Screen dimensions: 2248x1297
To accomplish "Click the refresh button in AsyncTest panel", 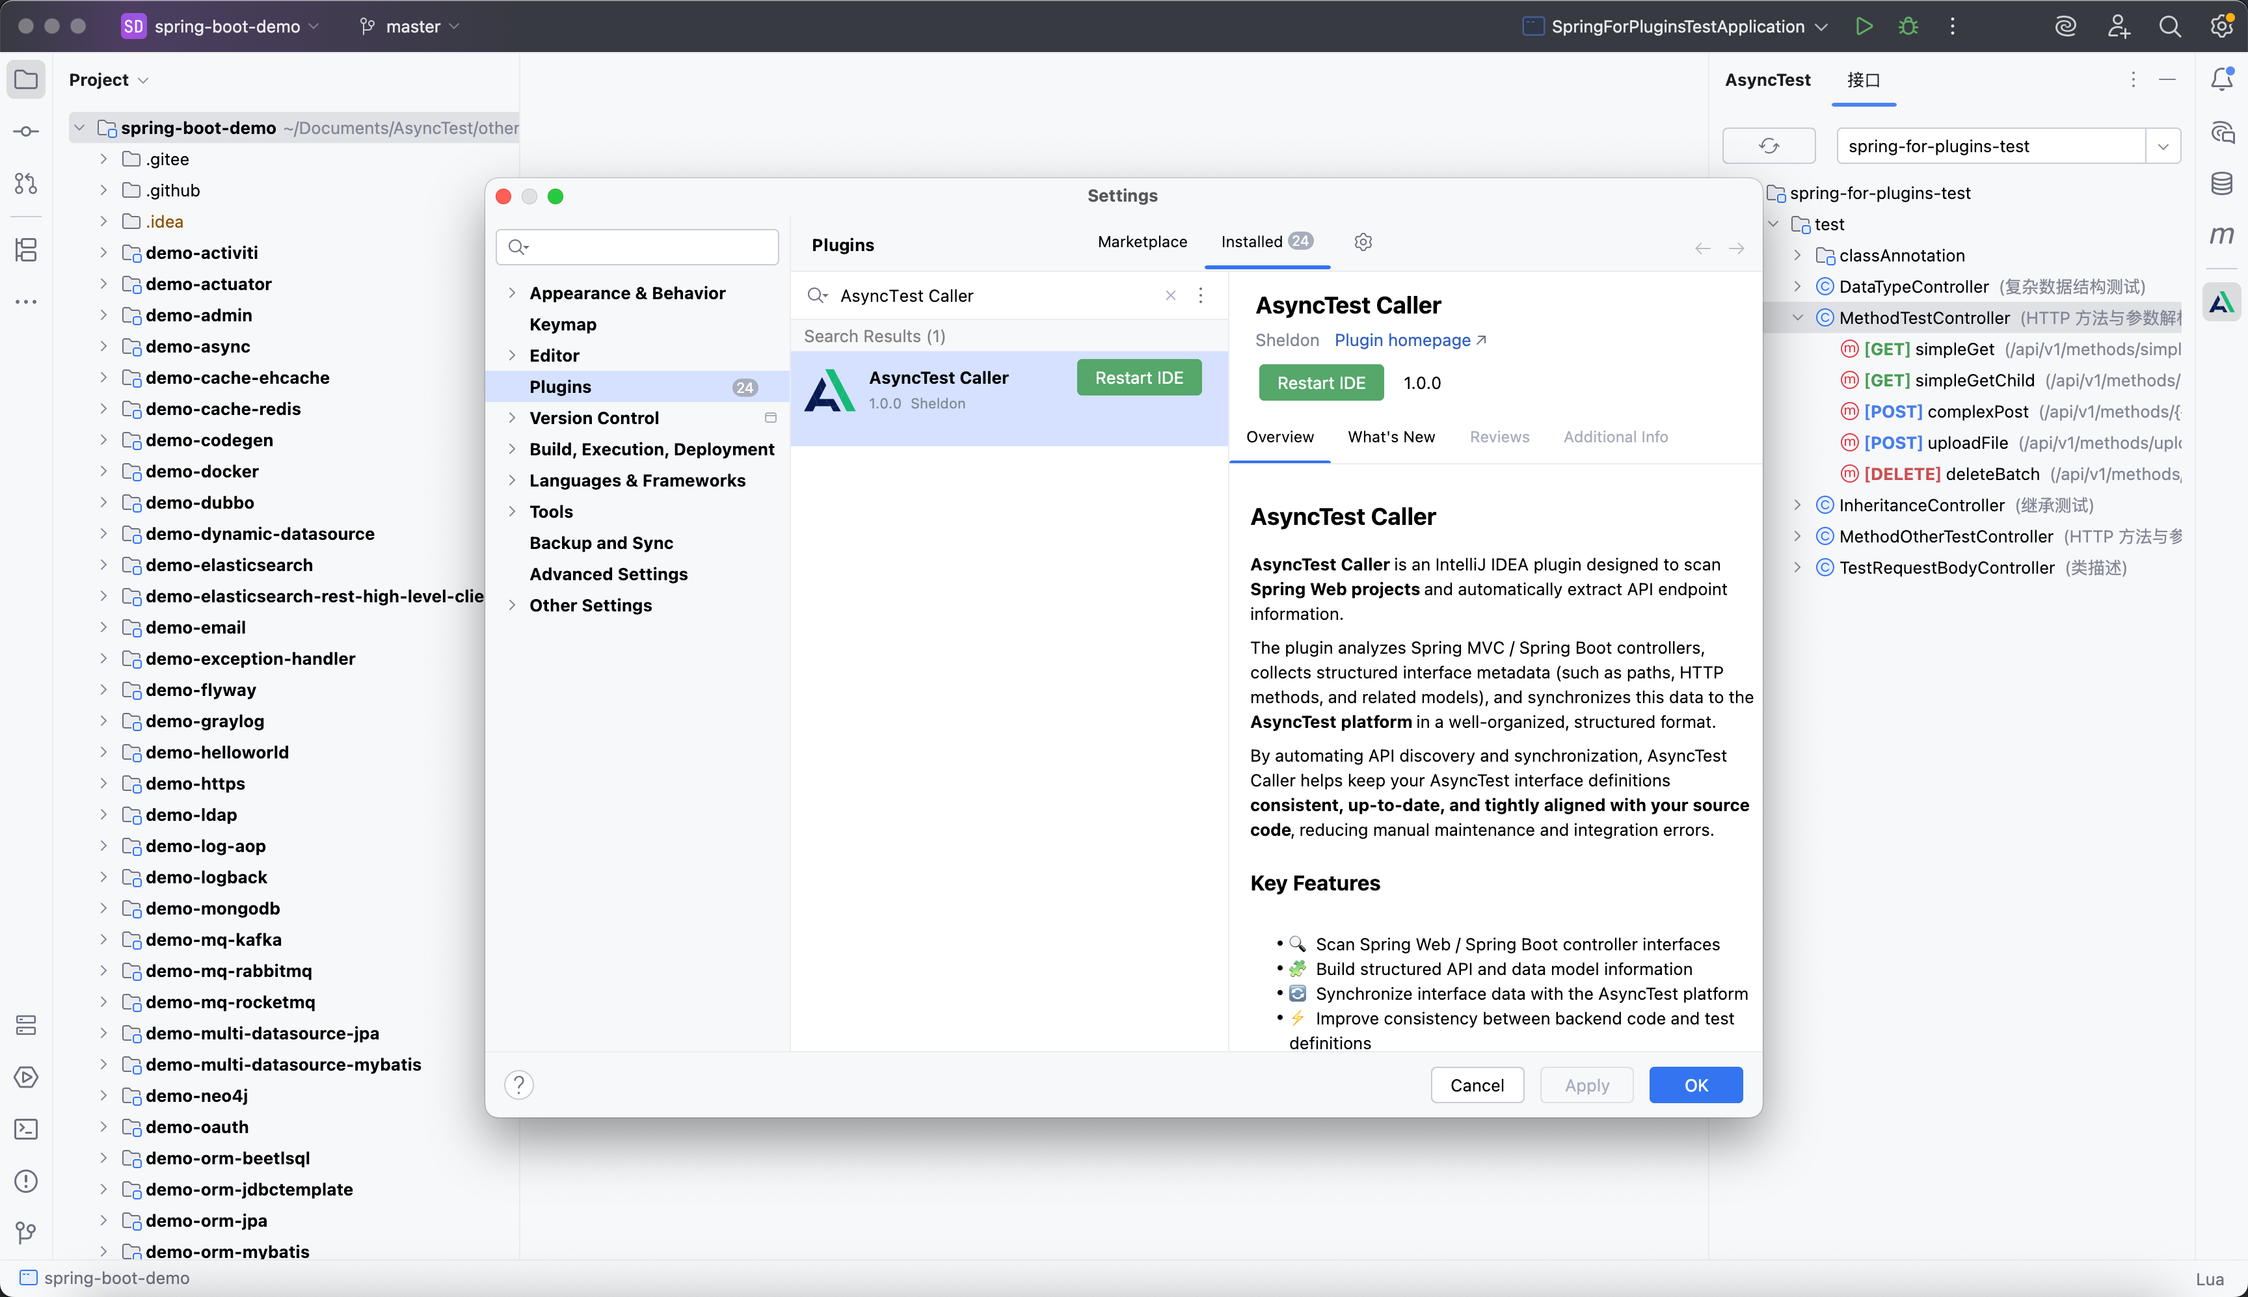I will (x=1769, y=145).
